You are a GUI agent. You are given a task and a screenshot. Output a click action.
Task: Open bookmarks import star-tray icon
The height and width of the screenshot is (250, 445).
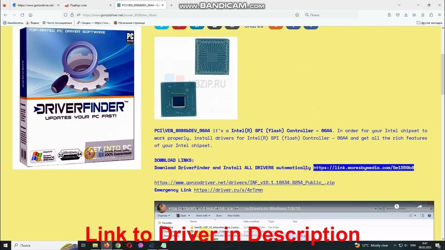tap(389, 15)
